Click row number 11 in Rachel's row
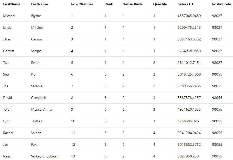233x160 pixels. click(x=73, y=133)
